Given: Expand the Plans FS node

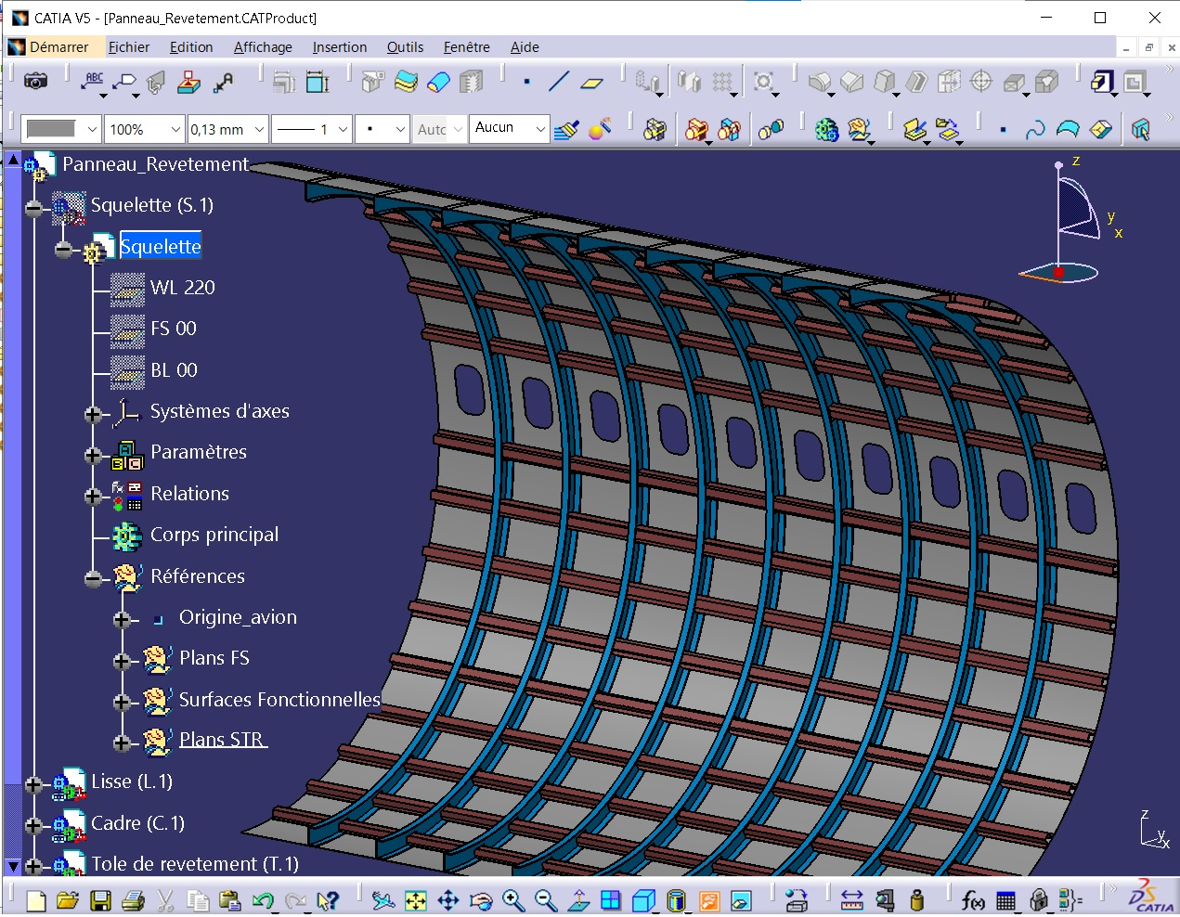Looking at the screenshot, I should click(122, 661).
